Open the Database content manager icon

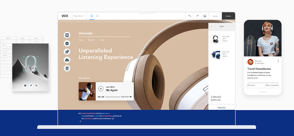pyautogui.click(x=67, y=68)
